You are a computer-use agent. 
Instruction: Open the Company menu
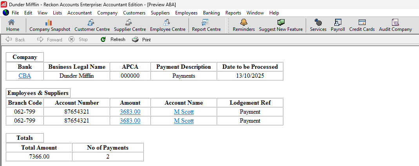tap(107, 13)
